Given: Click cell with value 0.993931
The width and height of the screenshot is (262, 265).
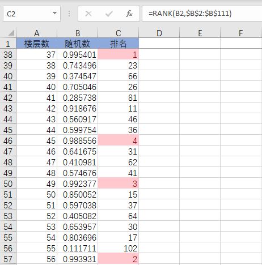Looking at the screenshot, I should click(78, 259).
